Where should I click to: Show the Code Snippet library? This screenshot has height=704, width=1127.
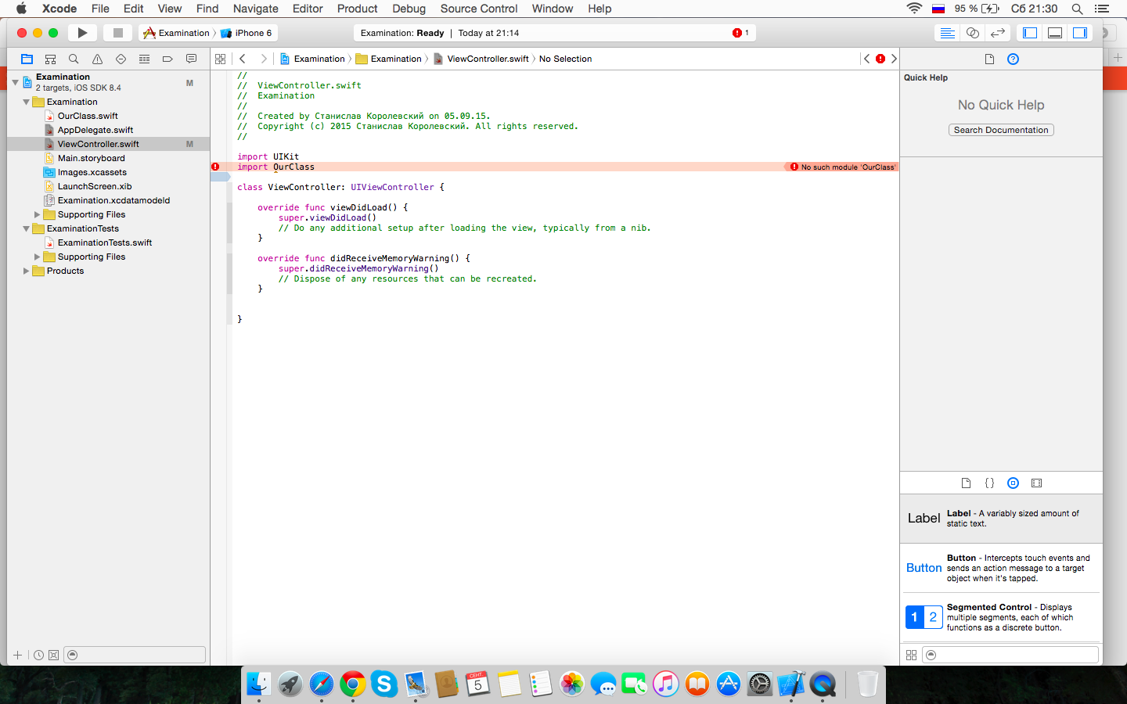(989, 483)
